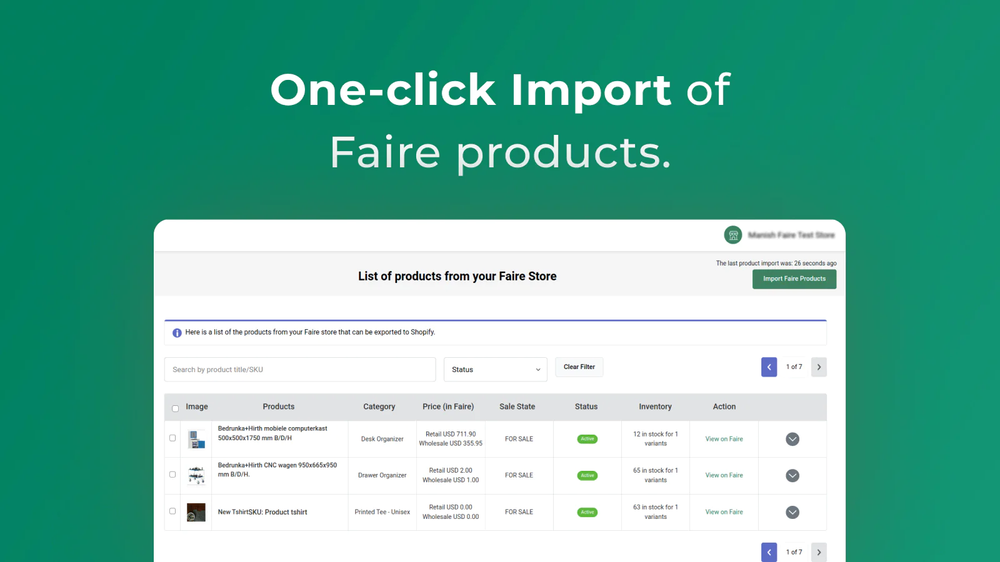Go to next page using top arrow
Viewport: 1000px width, 562px height.
pyautogui.click(x=819, y=367)
